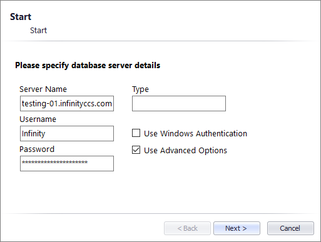Click the bold Start title
The width and height of the screenshot is (321, 242).
[21, 17]
